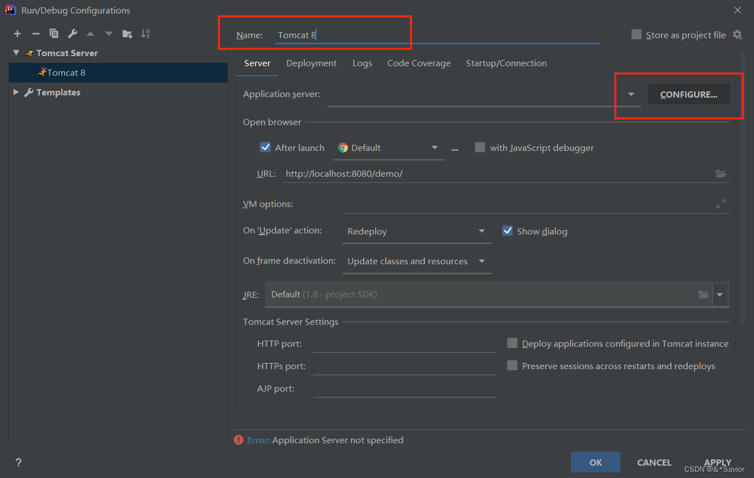
Task: Click the CANCEL button
Action: pos(654,462)
